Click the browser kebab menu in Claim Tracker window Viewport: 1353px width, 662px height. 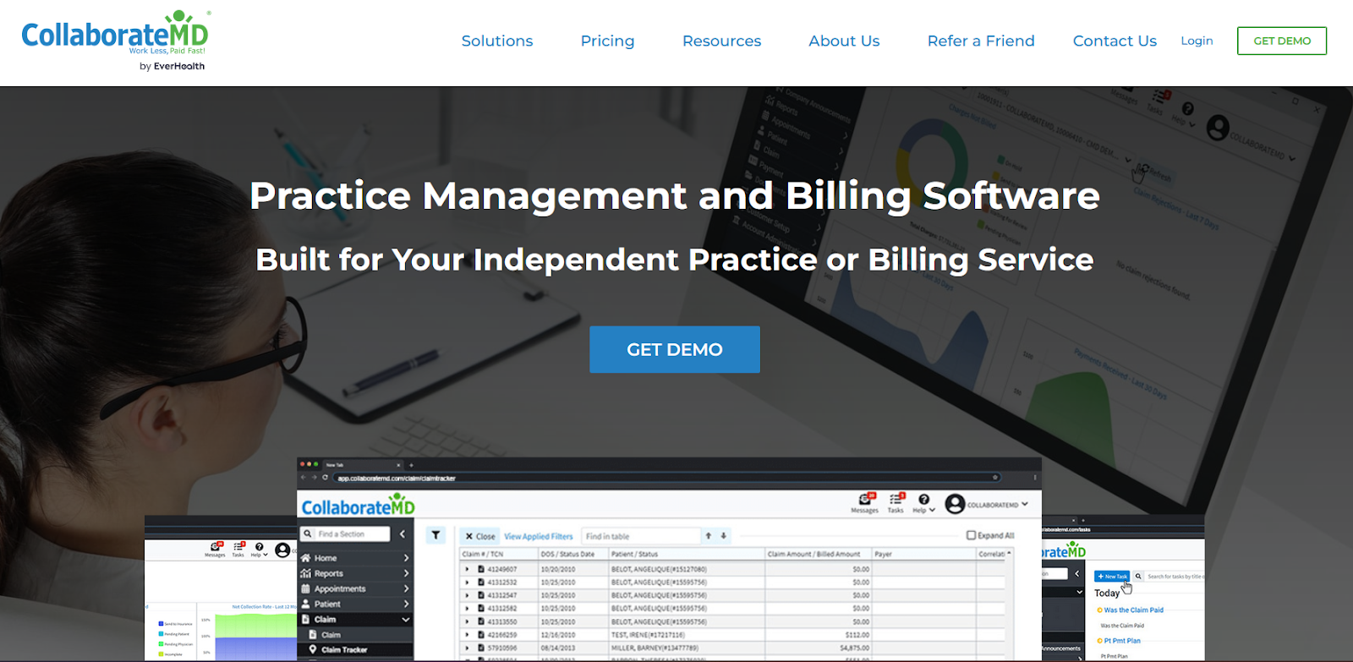click(1034, 478)
